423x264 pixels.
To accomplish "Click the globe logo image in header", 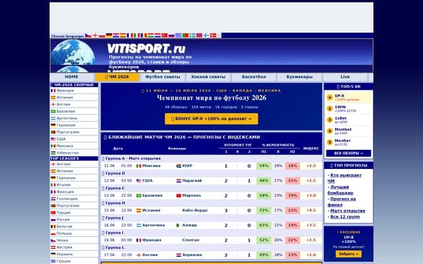I will pyautogui.click(x=73, y=53).
